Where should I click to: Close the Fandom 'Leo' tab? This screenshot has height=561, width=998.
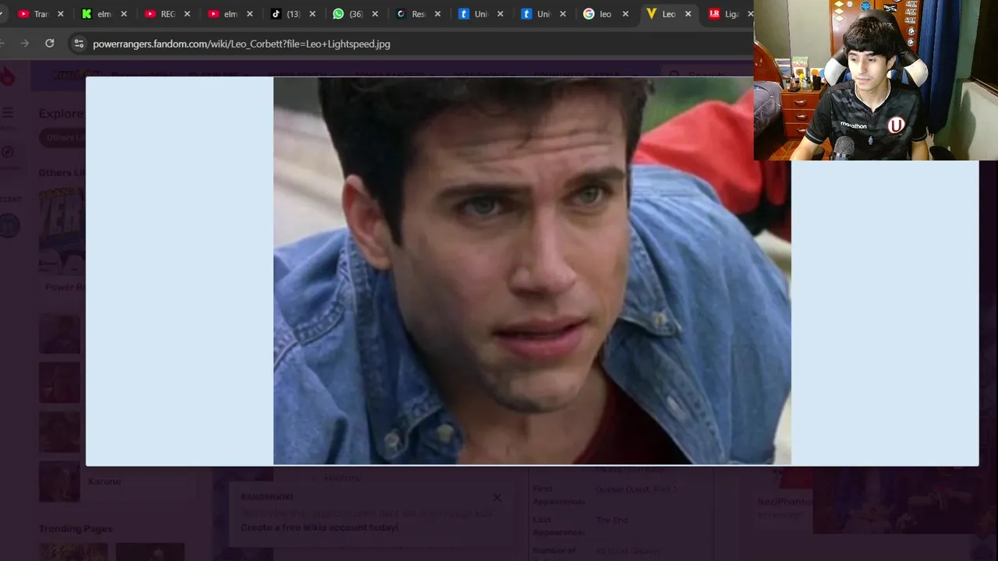[688, 14]
